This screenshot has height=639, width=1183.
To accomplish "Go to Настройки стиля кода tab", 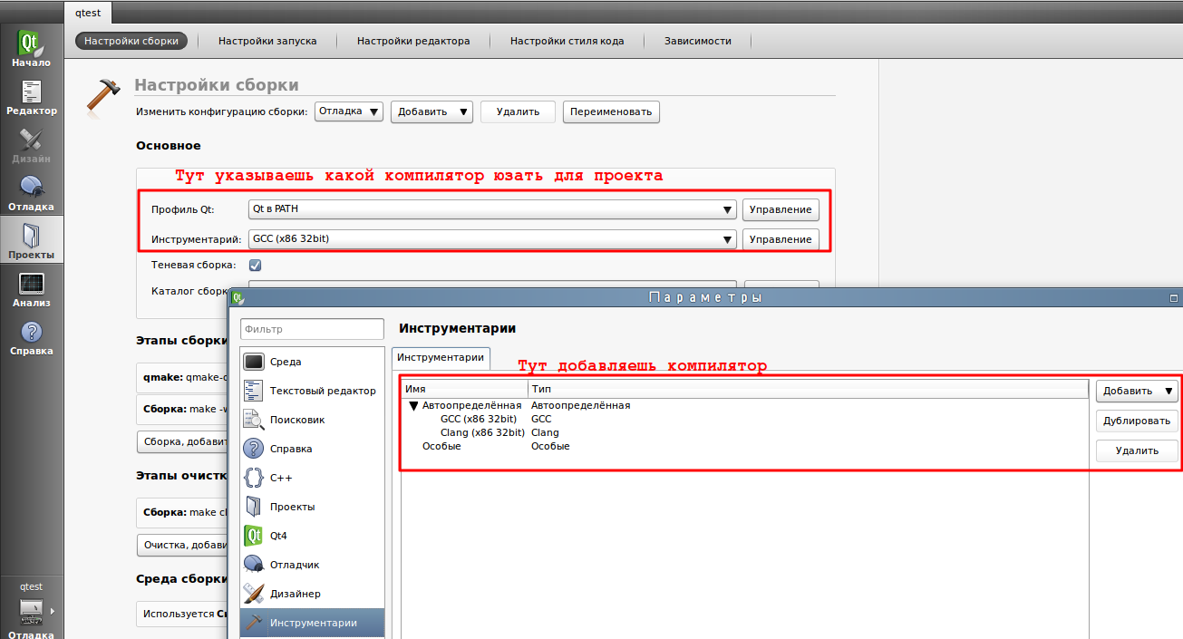I will 567,41.
